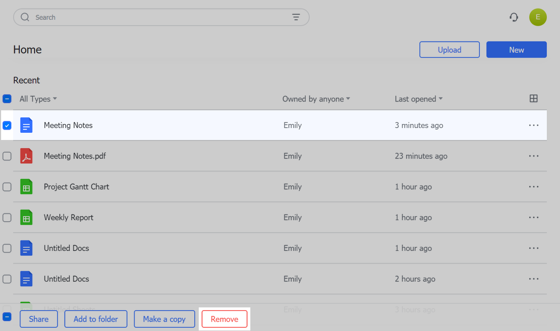The image size is (560, 331).
Task: Click the docs icon beside Untitled Docs
Action: pyautogui.click(x=26, y=248)
